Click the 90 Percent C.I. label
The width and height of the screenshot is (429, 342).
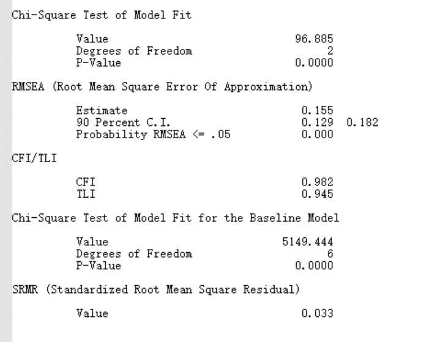[123, 122]
